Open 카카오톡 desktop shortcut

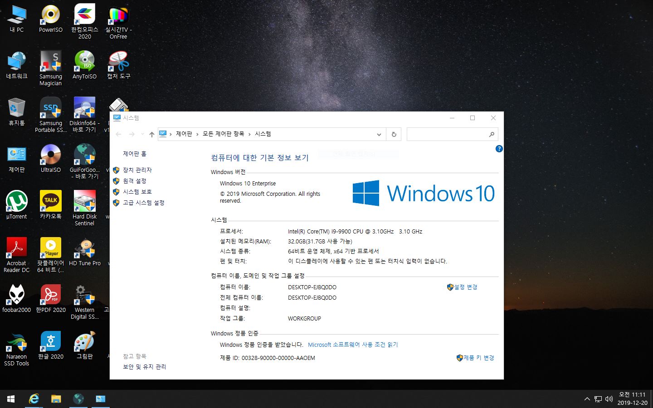(51, 206)
